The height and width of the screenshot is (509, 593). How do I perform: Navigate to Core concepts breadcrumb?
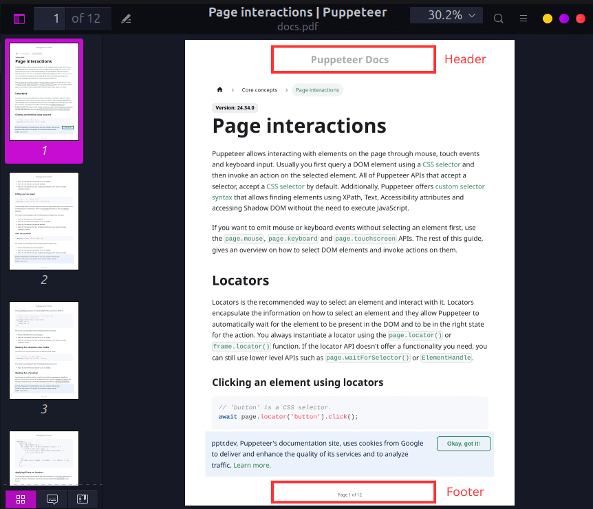259,89
